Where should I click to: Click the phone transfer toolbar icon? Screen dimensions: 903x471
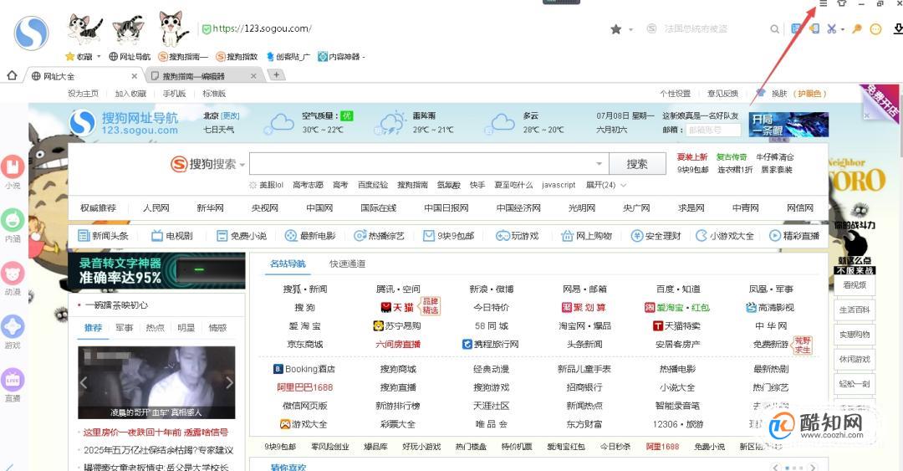(814, 28)
